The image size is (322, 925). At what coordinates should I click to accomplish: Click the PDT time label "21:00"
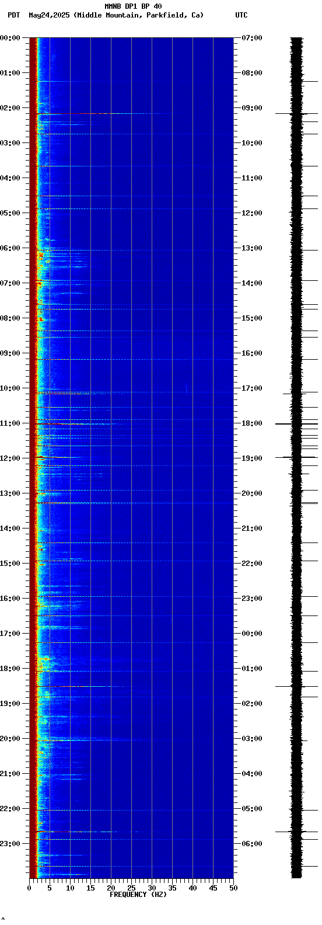(x=10, y=774)
